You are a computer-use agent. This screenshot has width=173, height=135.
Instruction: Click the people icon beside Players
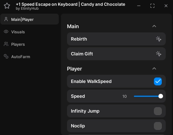(6, 44)
